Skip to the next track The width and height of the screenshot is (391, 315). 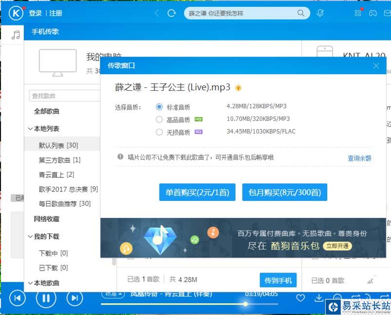75,298
